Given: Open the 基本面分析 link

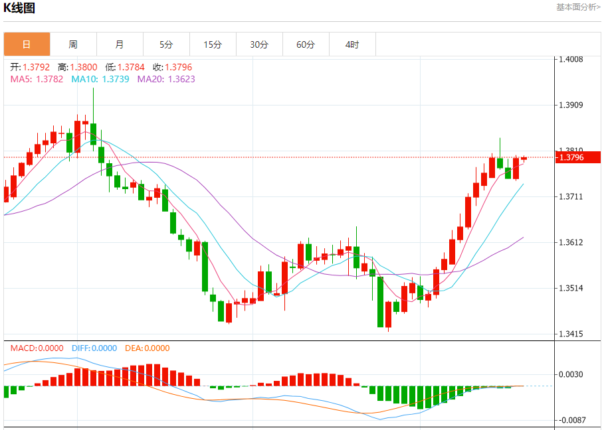Looking at the screenshot, I should (x=578, y=7).
